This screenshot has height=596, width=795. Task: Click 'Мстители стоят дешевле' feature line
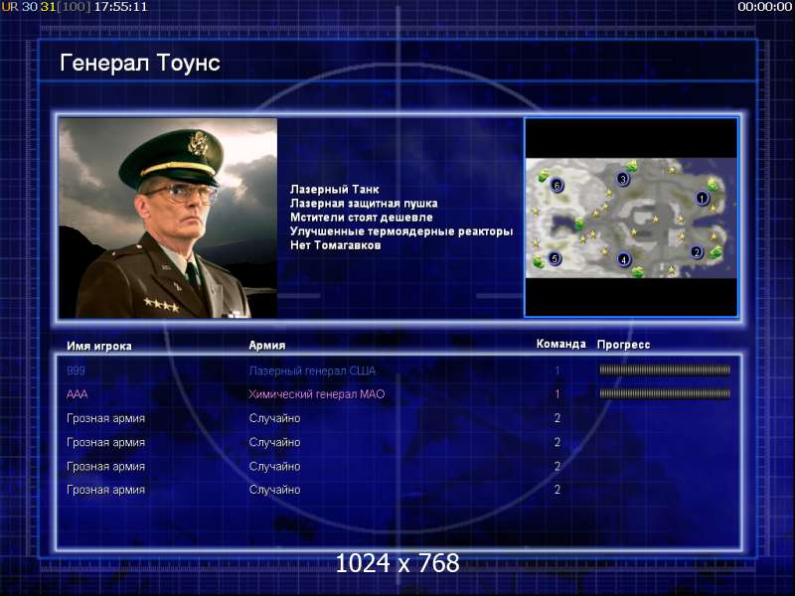pyautogui.click(x=362, y=218)
